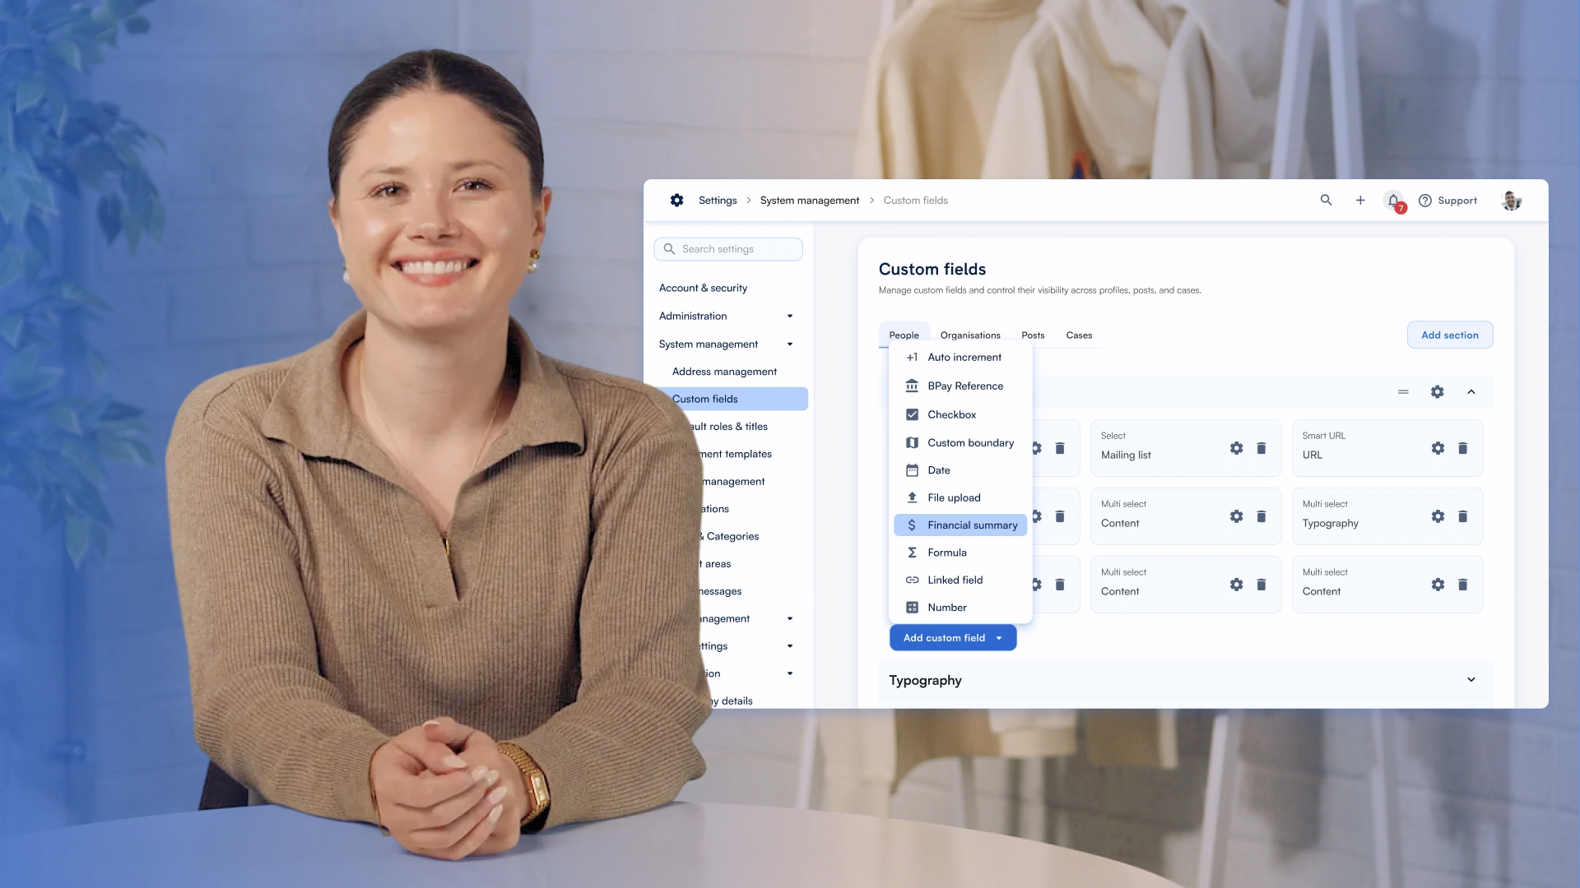Switch to the Organisations tab
Screen dimensions: 1580x888
(970, 335)
